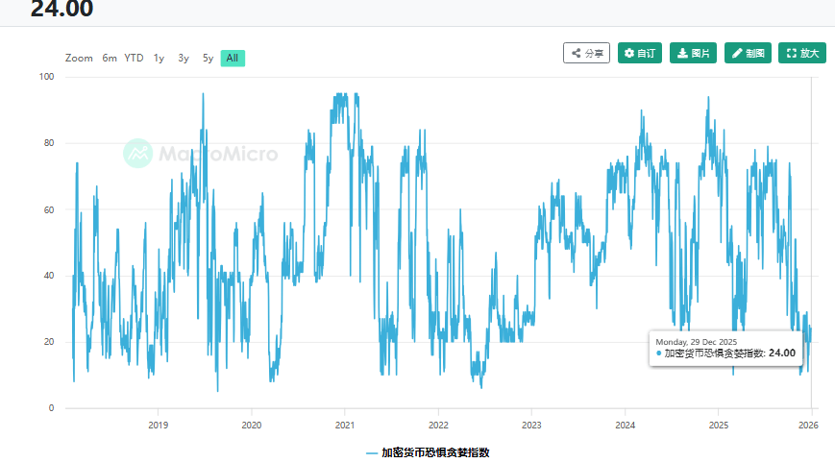835x463 pixels.
Task: Click the 2019 x-axis label
Action: 158,425
